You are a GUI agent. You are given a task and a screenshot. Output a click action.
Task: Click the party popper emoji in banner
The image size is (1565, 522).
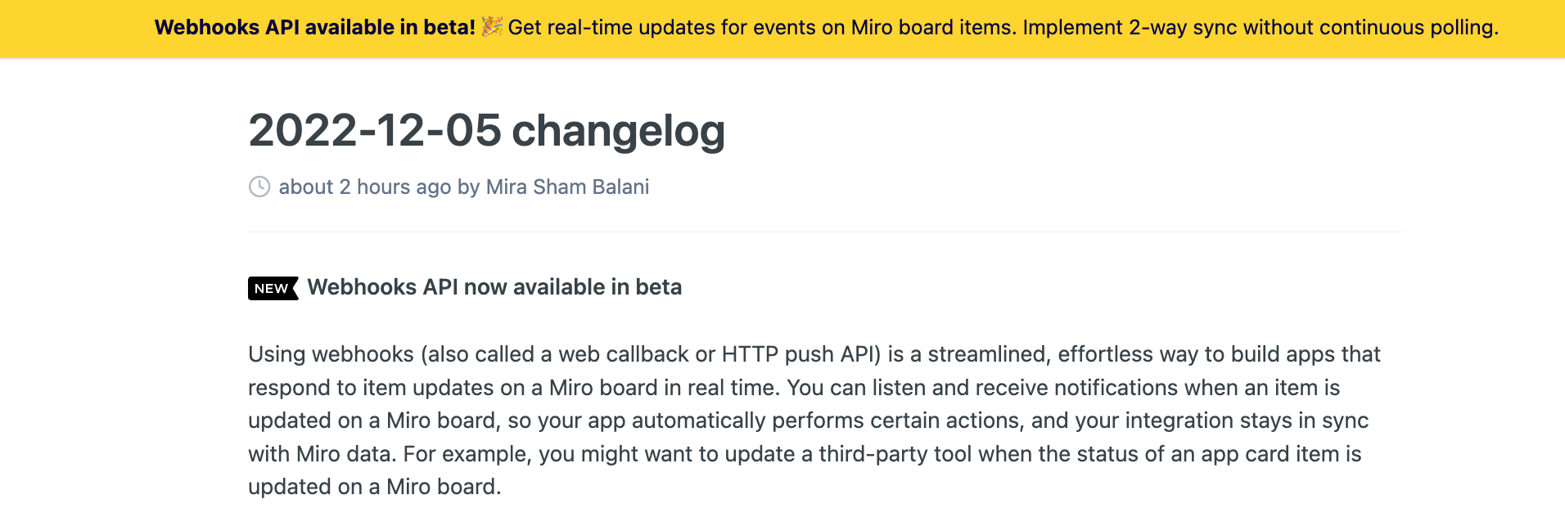coord(492,27)
